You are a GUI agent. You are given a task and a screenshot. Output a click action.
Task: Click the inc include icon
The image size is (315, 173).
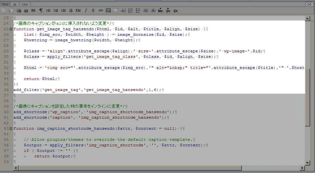pos(160,10)
